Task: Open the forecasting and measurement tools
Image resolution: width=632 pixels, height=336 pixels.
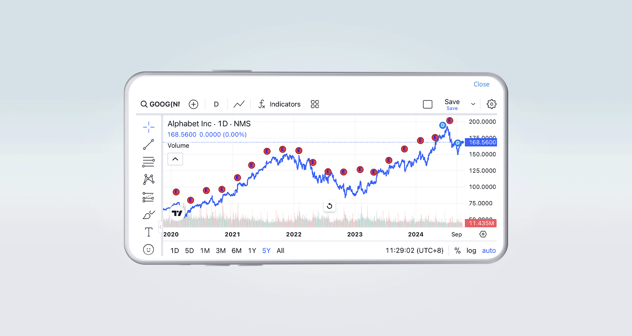Action: pyautogui.click(x=148, y=197)
